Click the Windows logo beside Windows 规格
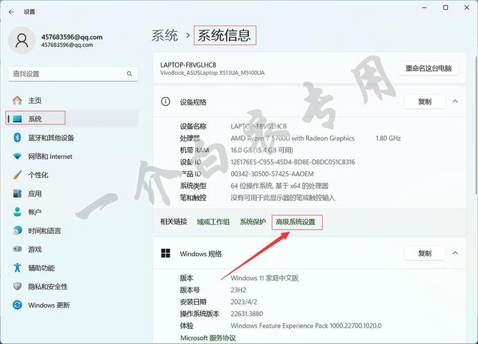The image size is (478, 344). tap(166, 253)
